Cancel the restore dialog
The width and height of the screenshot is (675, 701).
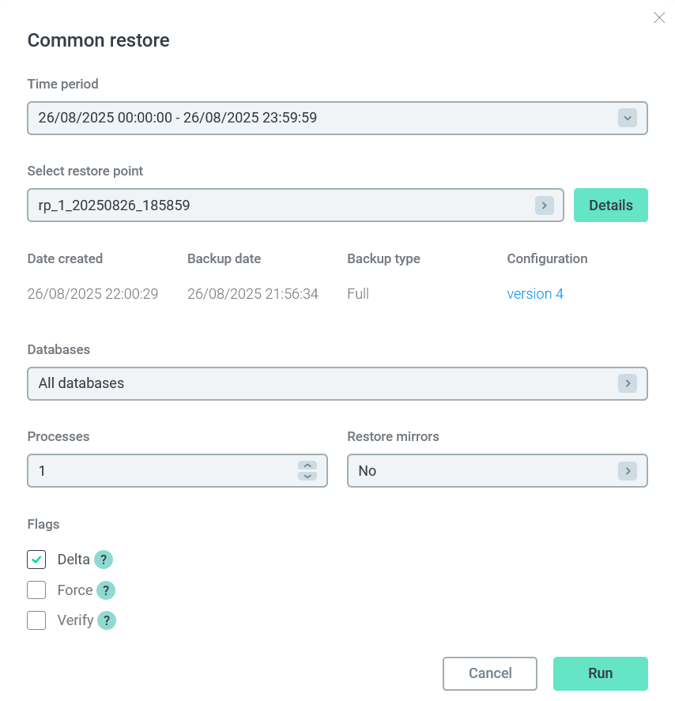(489, 673)
